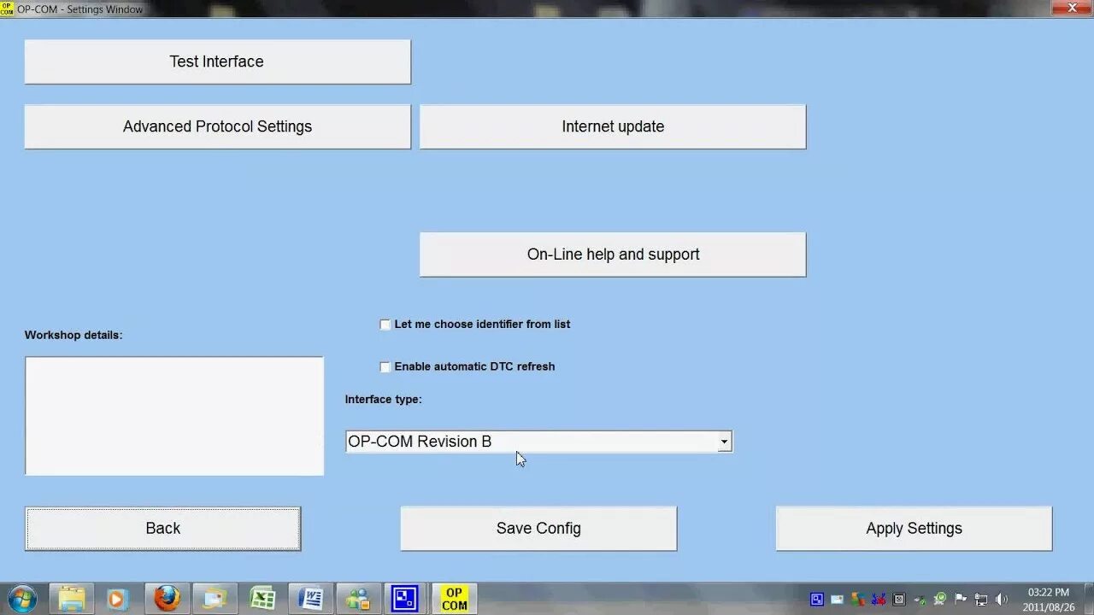
Task: Switch to Excel in the taskbar
Action: point(262,599)
